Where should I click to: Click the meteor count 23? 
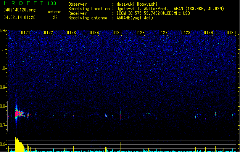coord(55,17)
